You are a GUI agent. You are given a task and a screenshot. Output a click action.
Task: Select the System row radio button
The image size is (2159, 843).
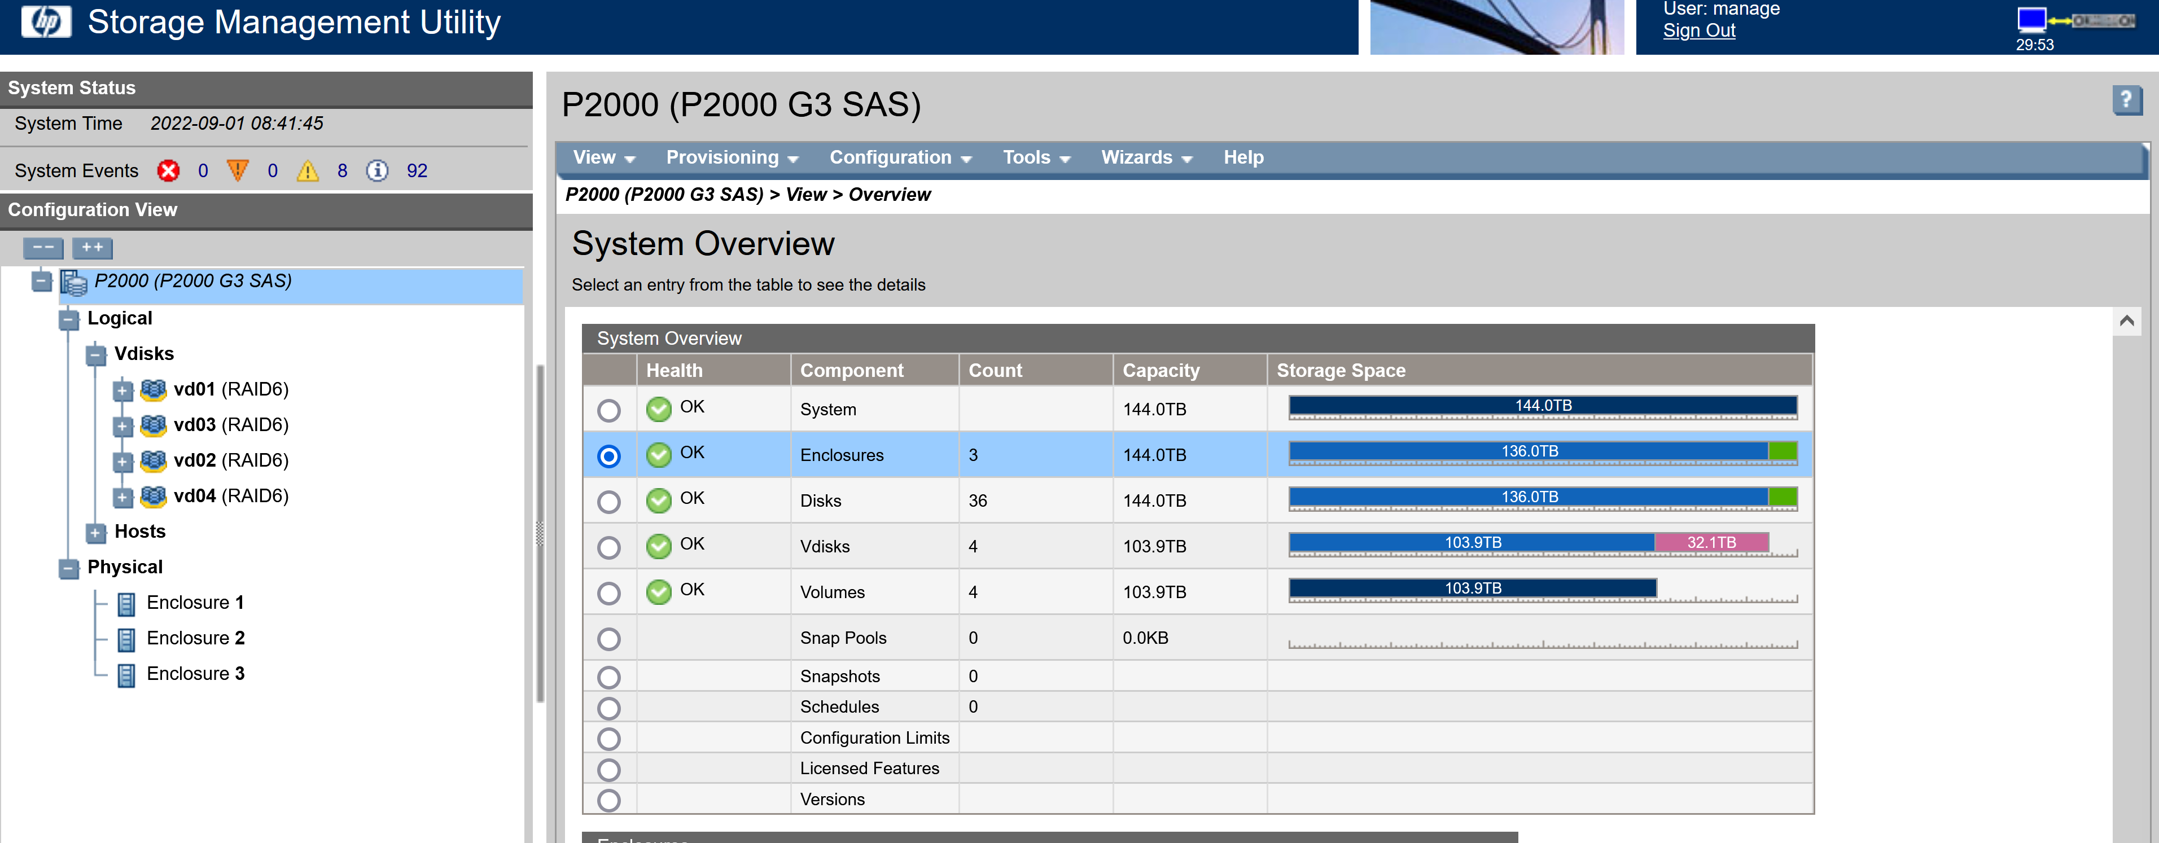[x=609, y=411]
